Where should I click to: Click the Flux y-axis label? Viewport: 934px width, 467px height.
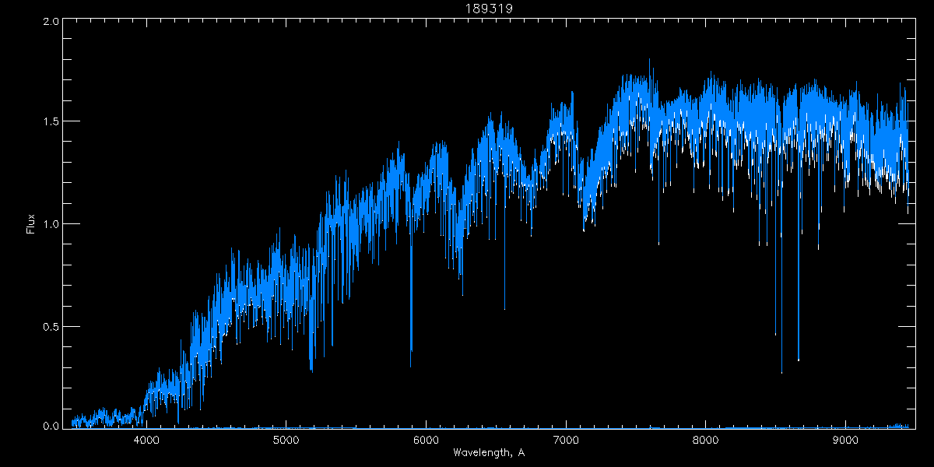click(31, 224)
